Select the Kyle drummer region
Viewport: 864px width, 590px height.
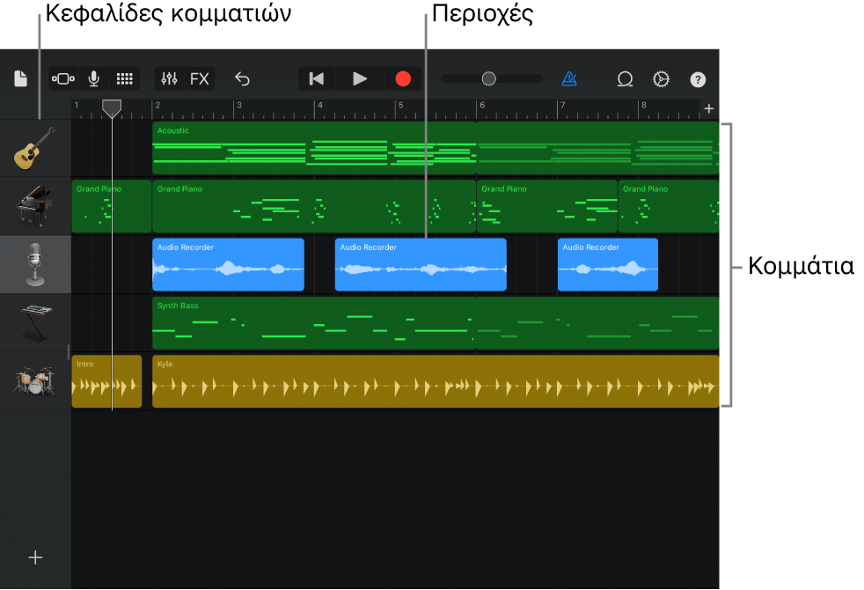pyautogui.click(x=436, y=381)
